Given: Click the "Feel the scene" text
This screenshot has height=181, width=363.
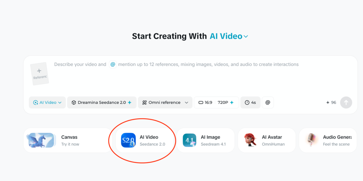Looking at the screenshot, I should [336, 144].
